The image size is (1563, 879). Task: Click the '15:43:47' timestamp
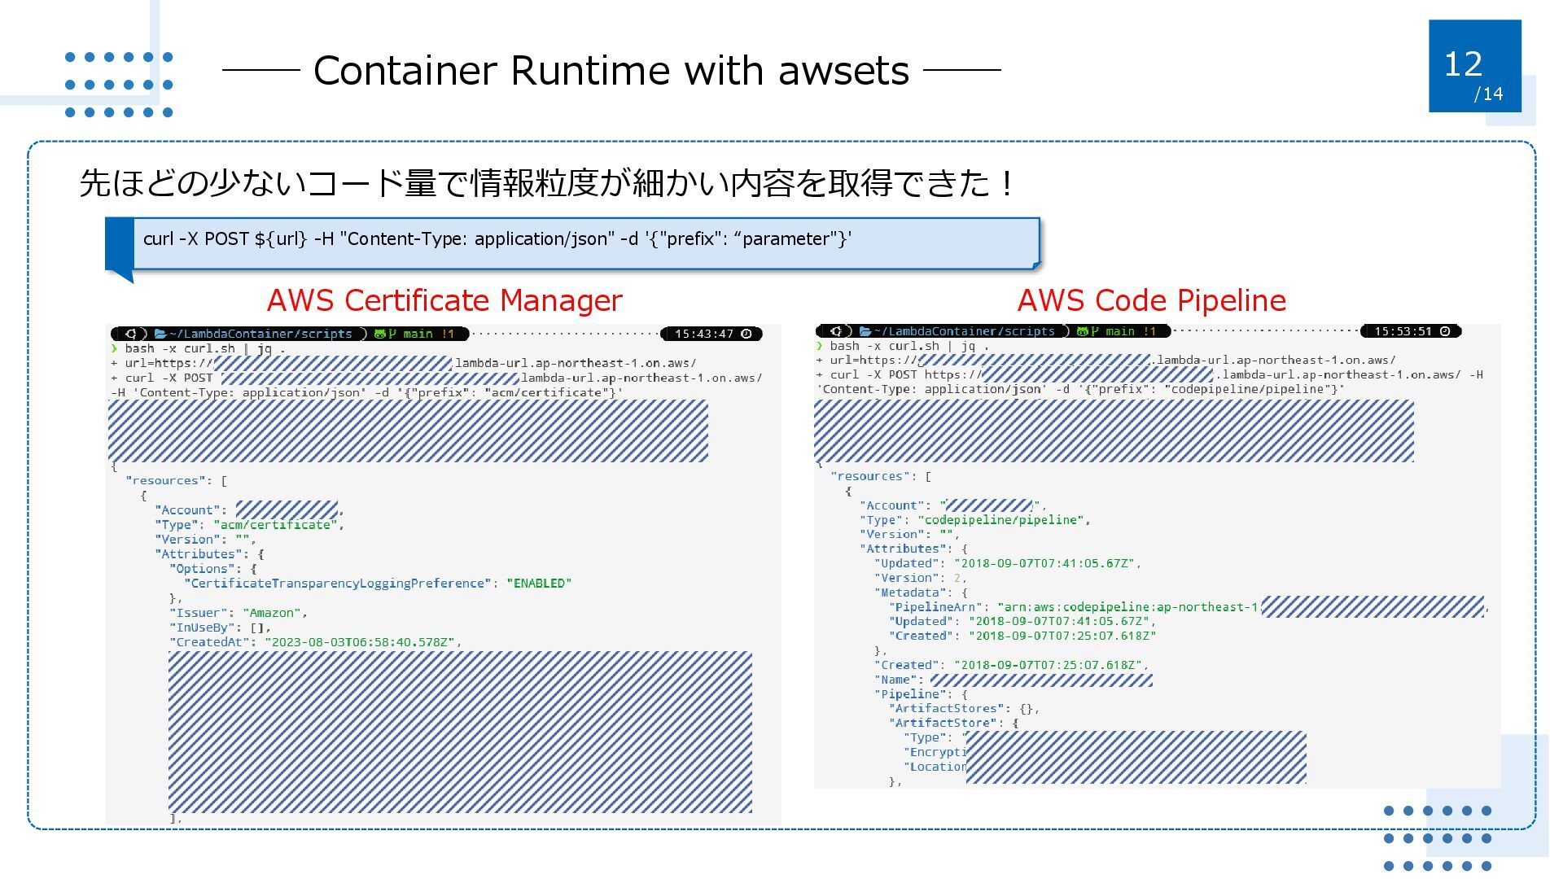704,334
